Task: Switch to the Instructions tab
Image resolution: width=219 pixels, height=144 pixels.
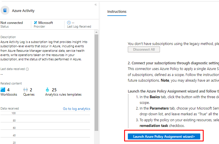Action: [117, 12]
